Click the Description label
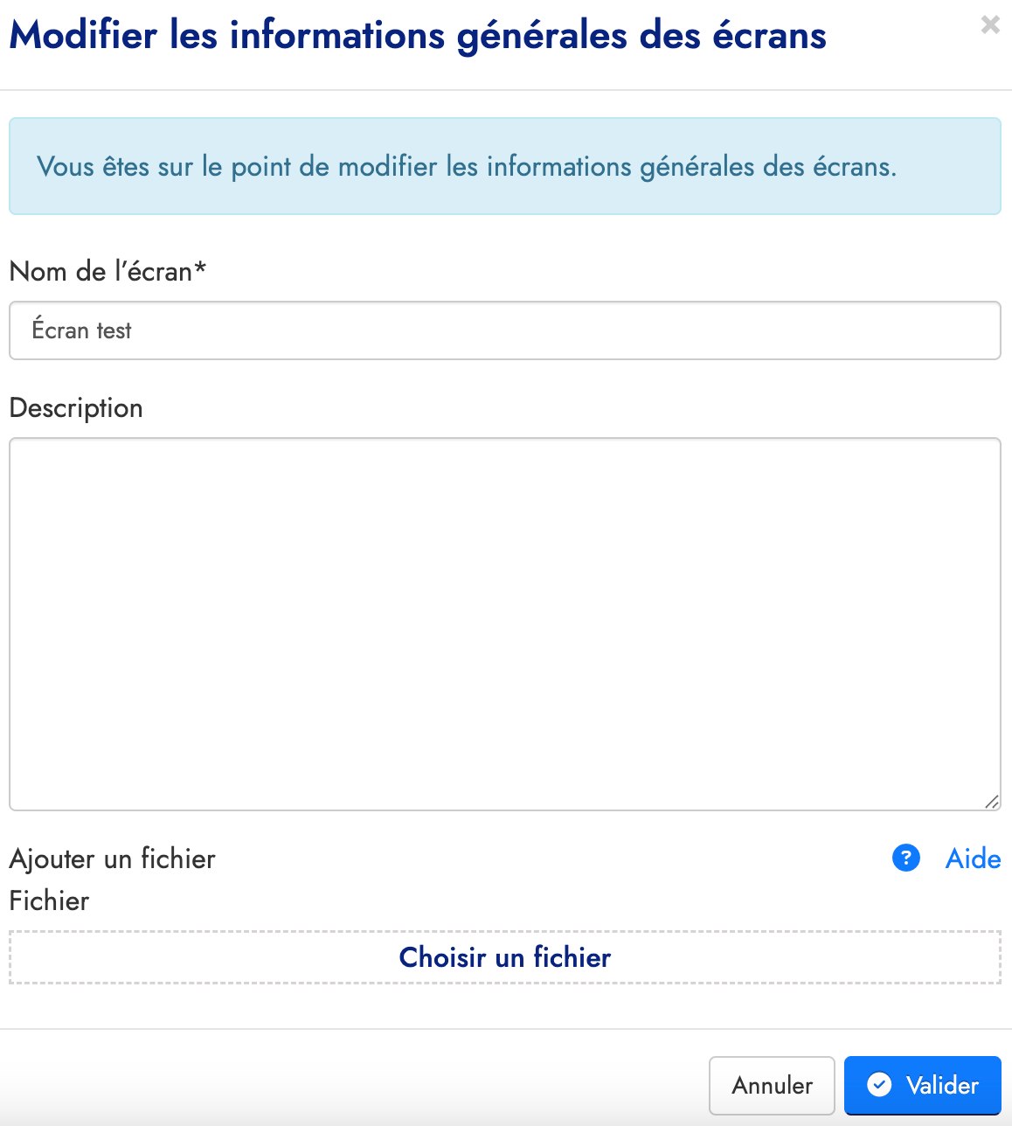The height and width of the screenshot is (1126, 1012). click(x=76, y=408)
